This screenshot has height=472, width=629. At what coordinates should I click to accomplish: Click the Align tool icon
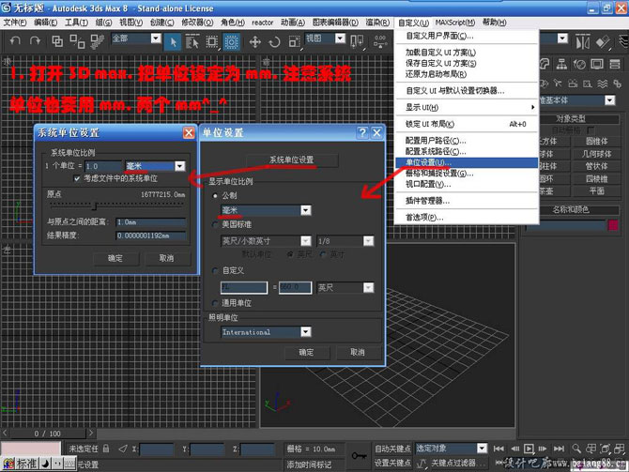tap(603, 41)
